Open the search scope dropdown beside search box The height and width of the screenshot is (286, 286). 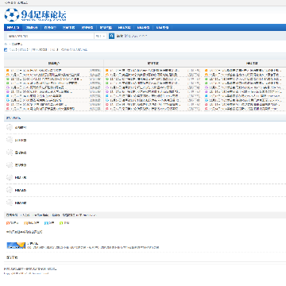coord(101,36)
